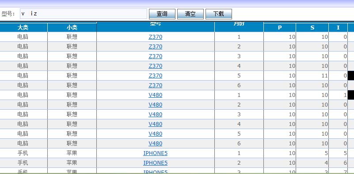Screen dimensions: 354x174
Task: Click the black cell in V480 month 1 row
Action: (351, 95)
